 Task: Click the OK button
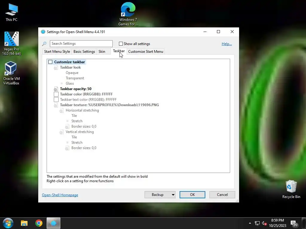pos(192,195)
